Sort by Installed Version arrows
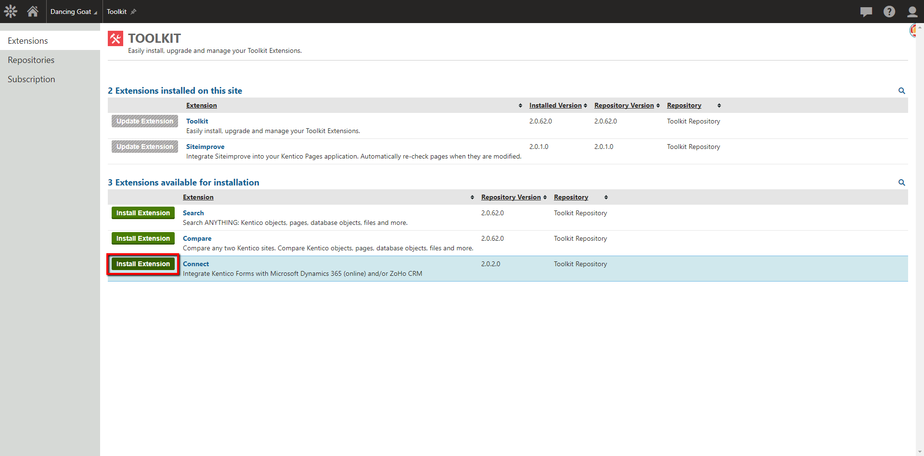 tap(585, 106)
